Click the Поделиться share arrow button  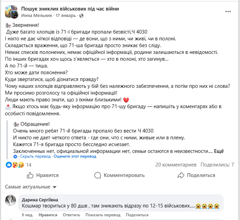[x=196, y=175]
